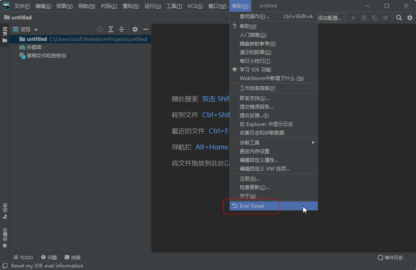The image size is (416, 270).
Task: Choose 演示和抓屏(D) menu item
Action: 273,52
